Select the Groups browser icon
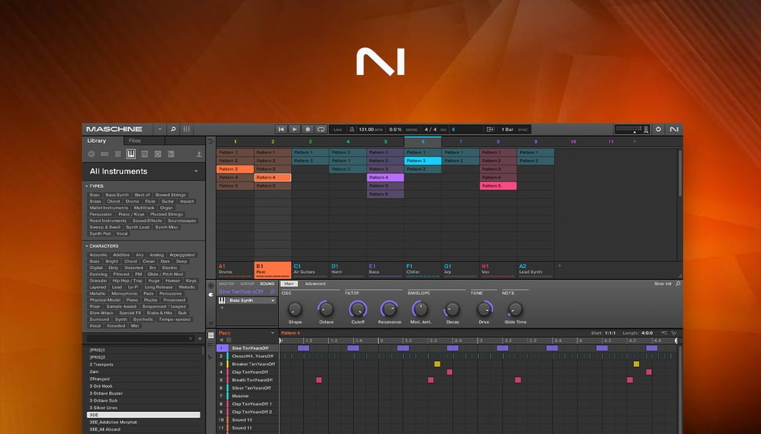The image size is (761, 434). click(x=104, y=154)
